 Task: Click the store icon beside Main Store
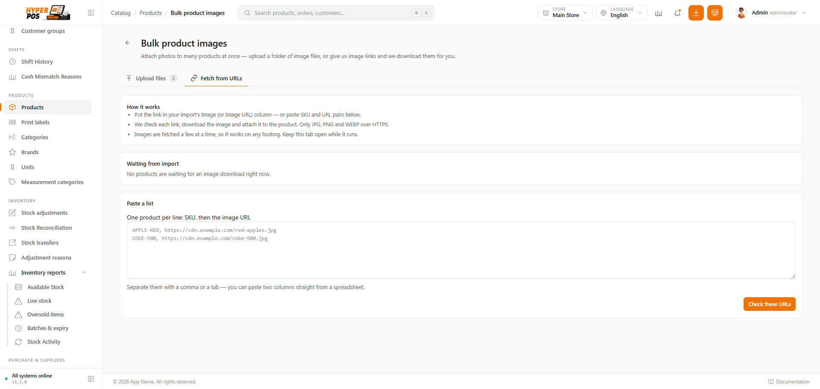(x=546, y=13)
